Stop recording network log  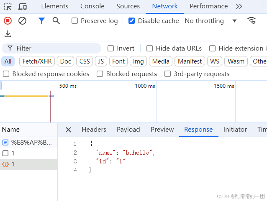[x=8, y=21]
